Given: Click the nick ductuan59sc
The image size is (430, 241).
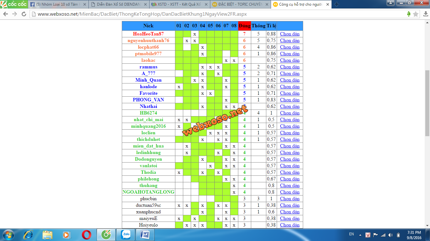Looking at the screenshot, I should point(148,205).
